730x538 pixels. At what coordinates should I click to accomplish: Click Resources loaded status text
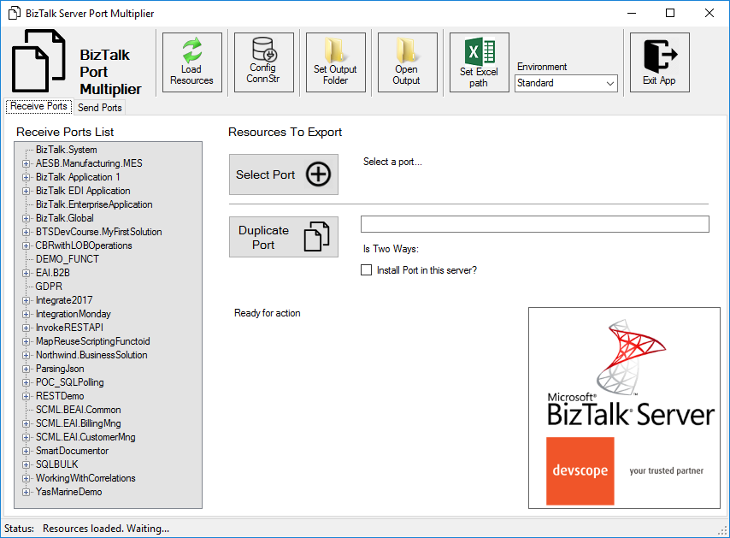[106, 529]
